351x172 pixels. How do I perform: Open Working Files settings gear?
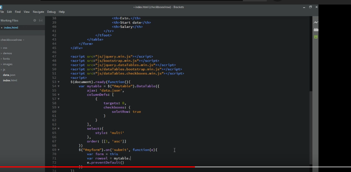click(35, 20)
